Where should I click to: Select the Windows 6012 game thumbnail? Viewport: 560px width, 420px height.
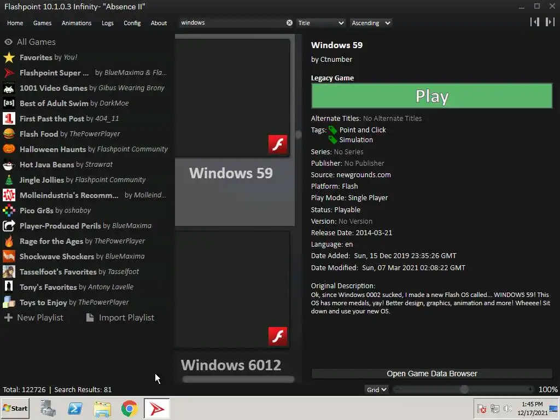(232, 289)
